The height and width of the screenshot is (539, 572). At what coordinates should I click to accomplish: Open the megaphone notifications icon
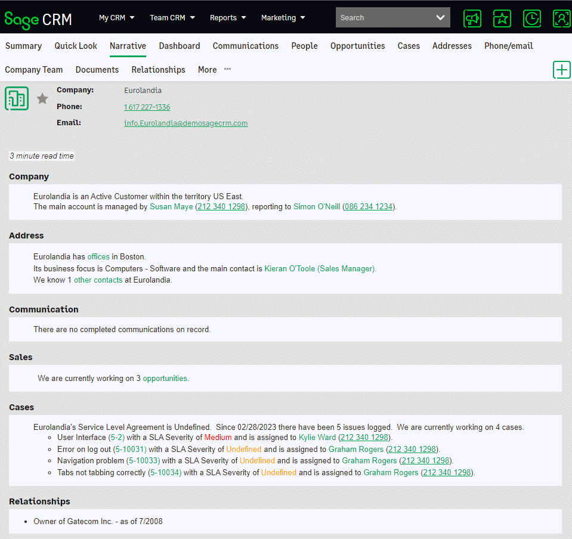point(472,18)
